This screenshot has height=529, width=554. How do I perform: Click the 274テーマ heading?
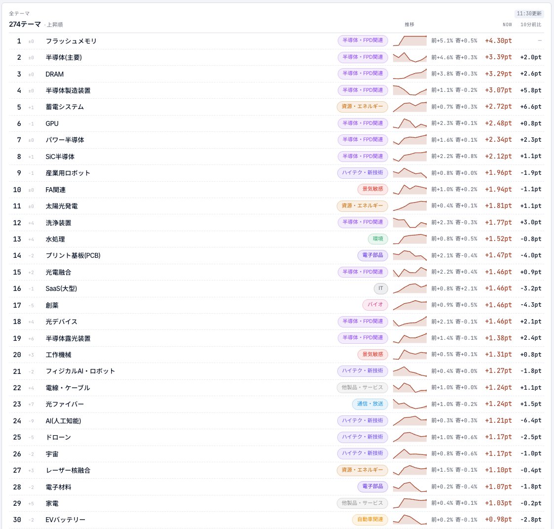(25, 24)
